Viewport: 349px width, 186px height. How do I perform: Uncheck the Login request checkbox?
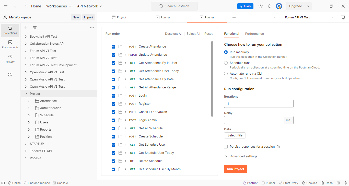click(x=113, y=96)
